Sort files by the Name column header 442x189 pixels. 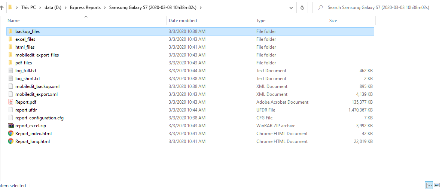tap(14, 21)
